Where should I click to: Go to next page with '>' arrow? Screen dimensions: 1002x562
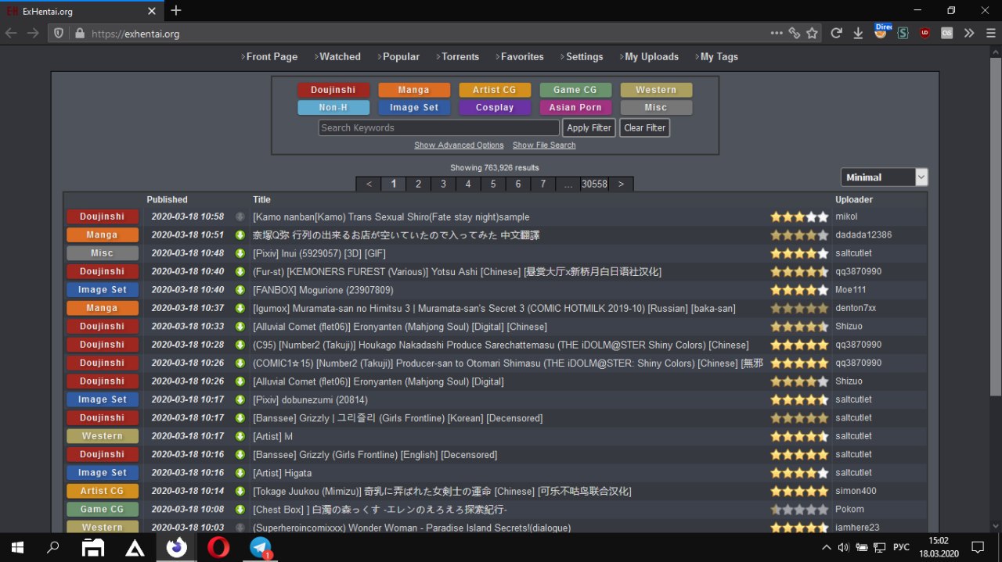tap(621, 184)
